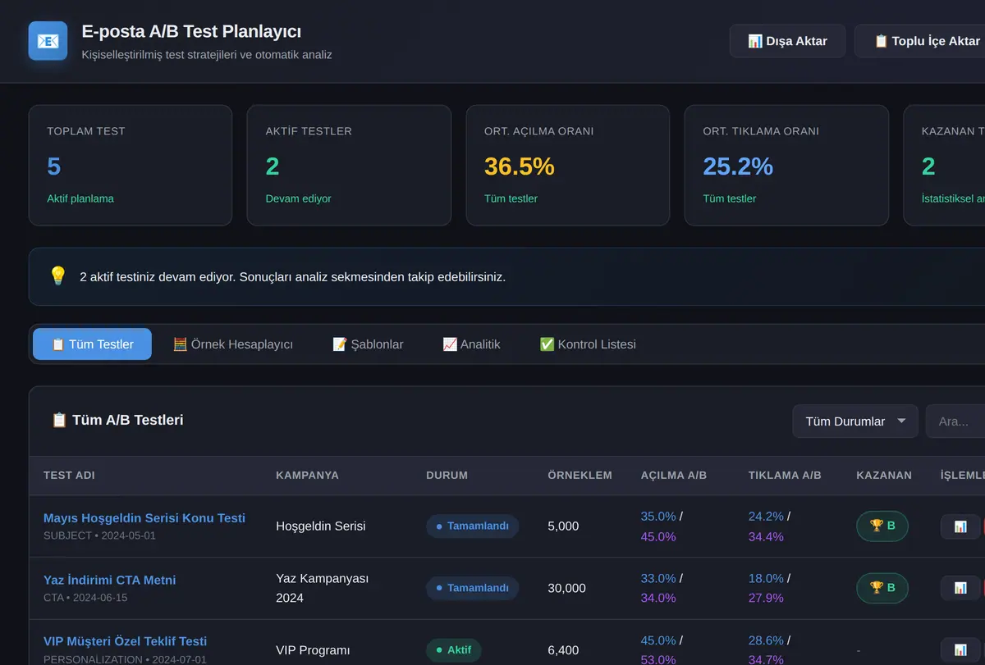Click Tamamlandı status badge in Yaz Kampanyası row
The image size is (985, 665).
[x=472, y=588]
